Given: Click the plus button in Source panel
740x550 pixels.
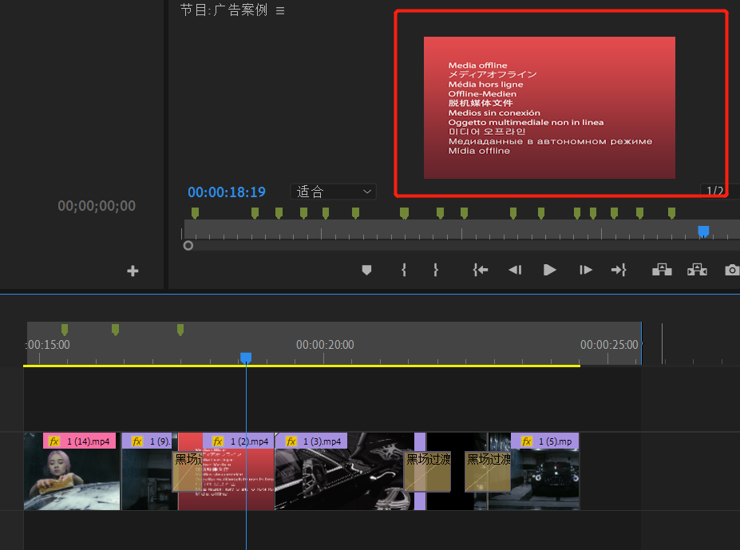Looking at the screenshot, I should click(x=133, y=271).
